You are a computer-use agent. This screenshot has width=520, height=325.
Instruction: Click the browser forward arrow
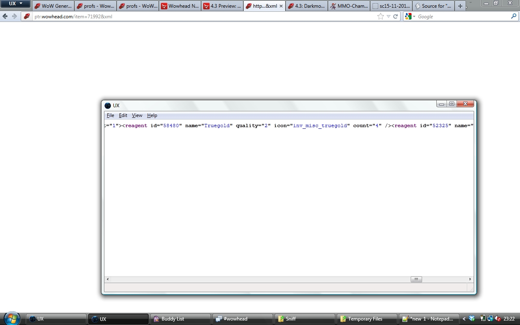pyautogui.click(x=14, y=17)
